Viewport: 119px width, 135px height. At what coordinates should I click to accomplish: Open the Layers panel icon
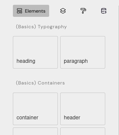[63, 11]
